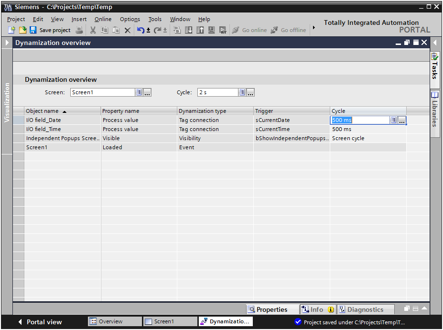Click Save project in the toolbar

tap(50, 30)
